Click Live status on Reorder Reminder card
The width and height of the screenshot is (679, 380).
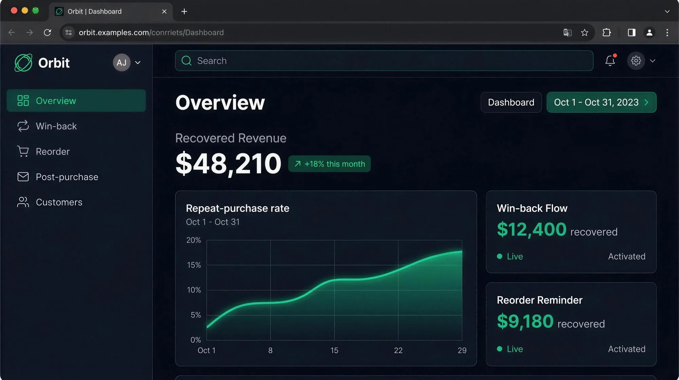coord(510,349)
